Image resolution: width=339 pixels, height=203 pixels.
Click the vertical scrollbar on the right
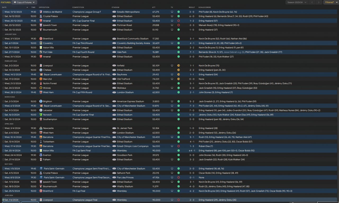[338, 144]
